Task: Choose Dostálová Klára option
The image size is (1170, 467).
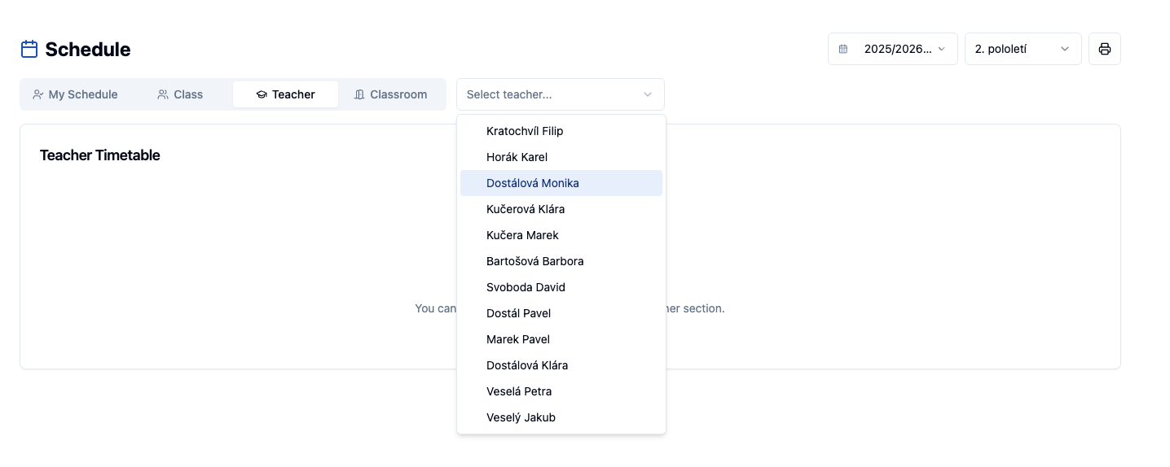Action: (561, 365)
